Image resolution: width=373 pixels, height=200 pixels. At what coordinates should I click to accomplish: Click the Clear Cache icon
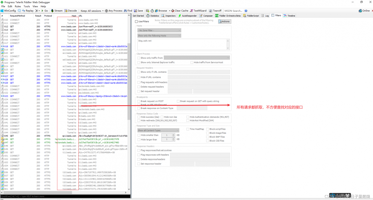click(173, 11)
